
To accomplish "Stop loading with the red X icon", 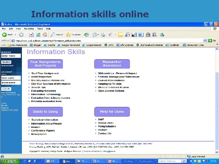I will (x=31, y=35).
